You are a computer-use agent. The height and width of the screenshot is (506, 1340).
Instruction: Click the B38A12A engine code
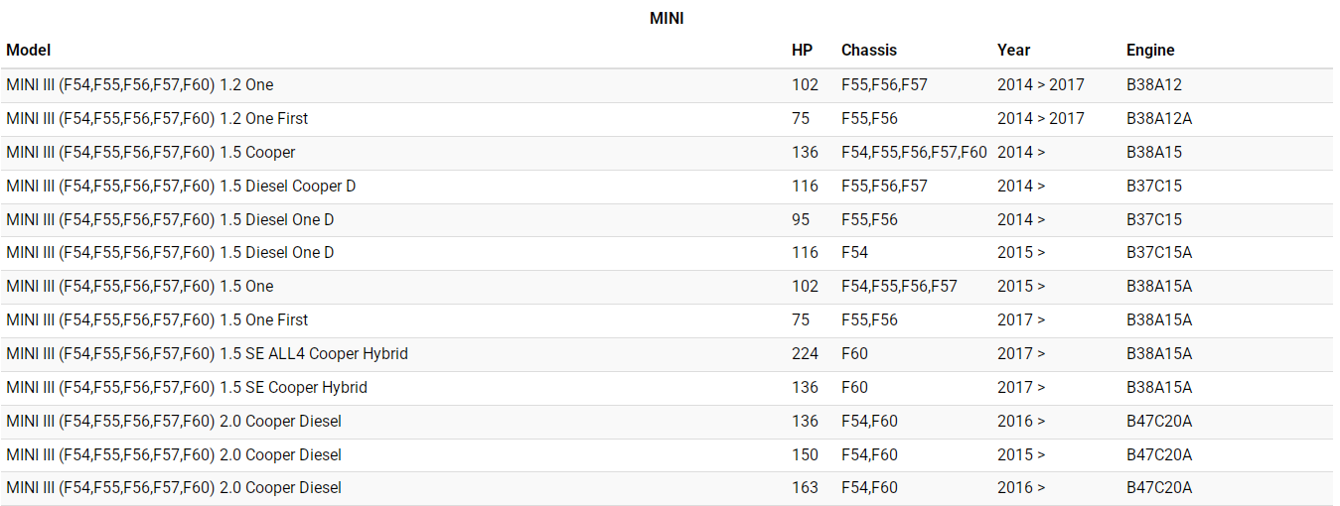point(1159,119)
